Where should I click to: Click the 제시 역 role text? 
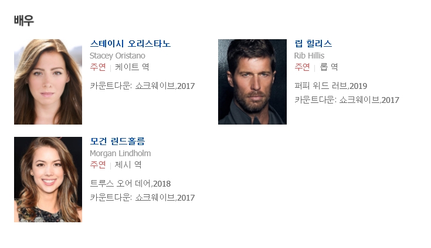tap(128, 165)
